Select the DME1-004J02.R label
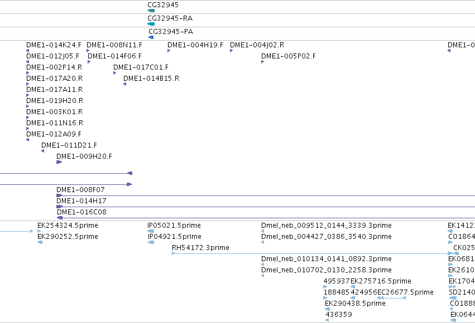This screenshot has width=475, height=323. coord(257,45)
